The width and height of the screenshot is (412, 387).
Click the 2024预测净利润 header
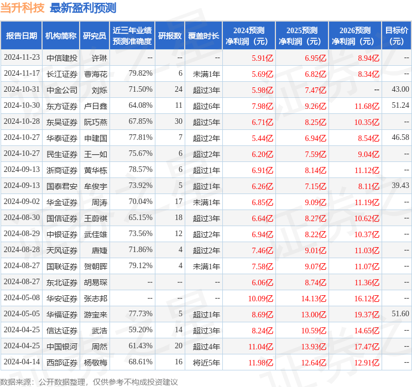click(x=249, y=35)
